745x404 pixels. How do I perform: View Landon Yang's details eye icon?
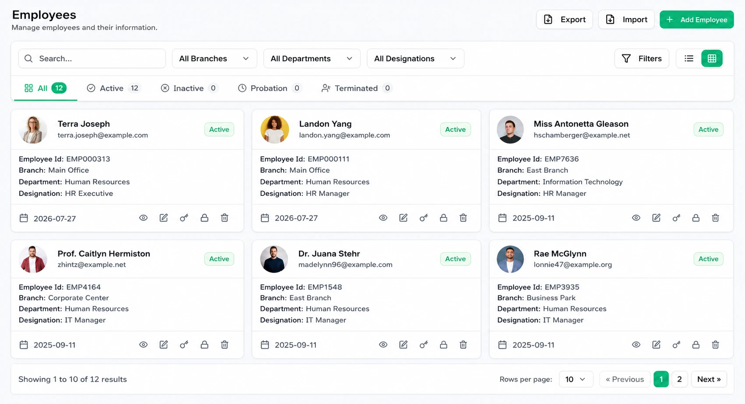[x=383, y=218]
